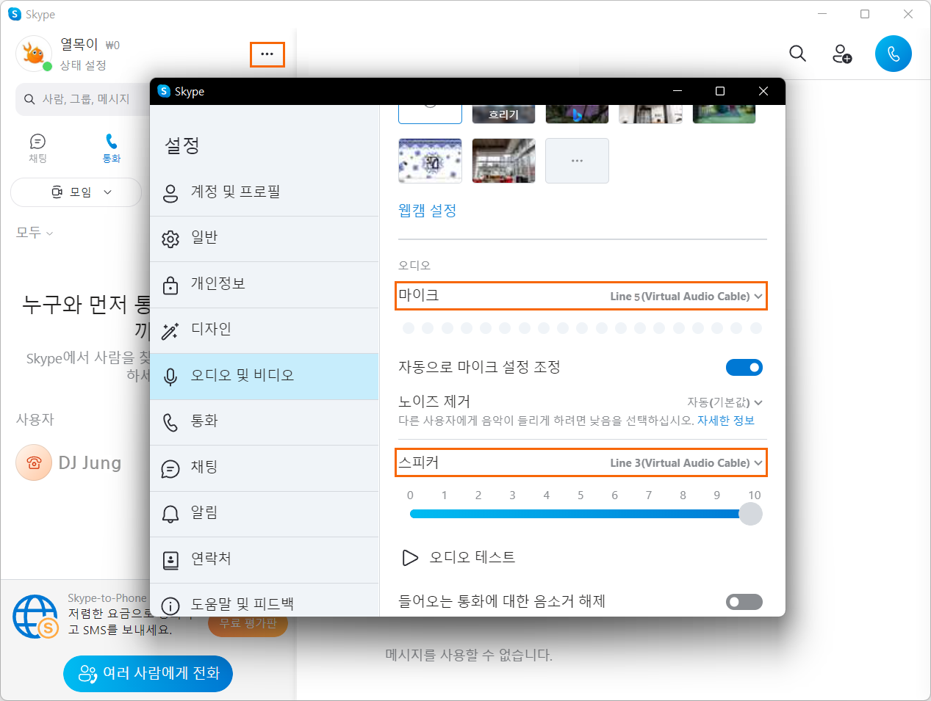The height and width of the screenshot is (701, 931).
Task: Select the 흐리기 background effect thumbnail
Action: 503,114
